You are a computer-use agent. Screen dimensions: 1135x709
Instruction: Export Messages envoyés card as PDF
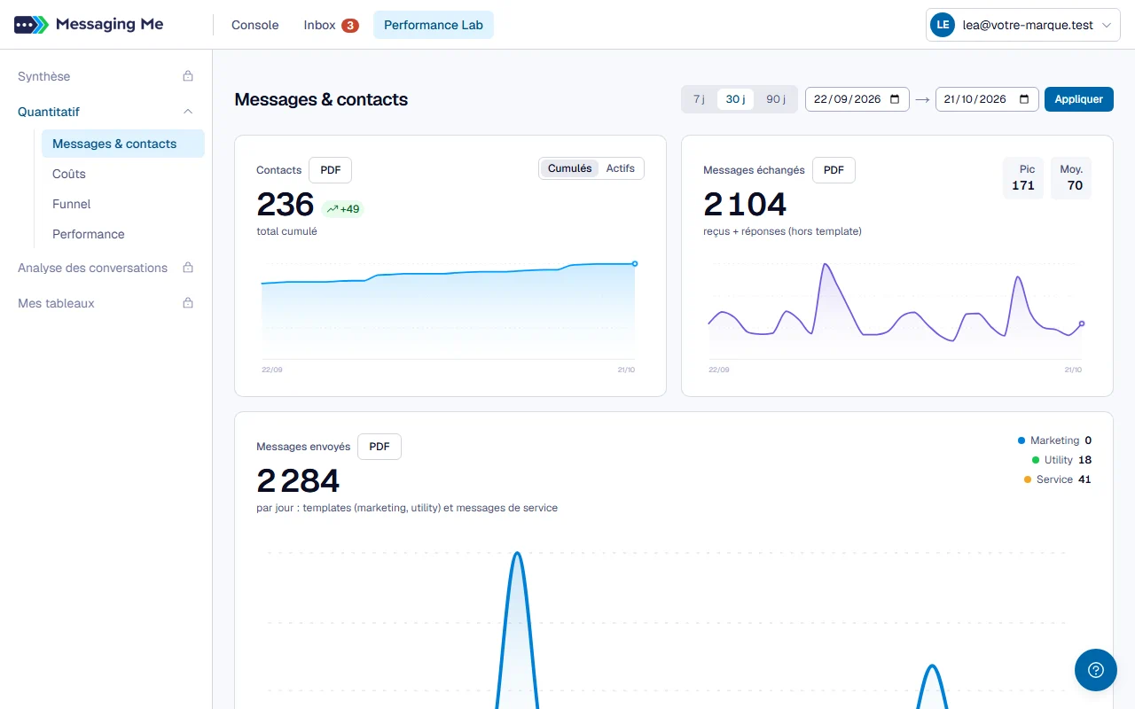point(380,447)
